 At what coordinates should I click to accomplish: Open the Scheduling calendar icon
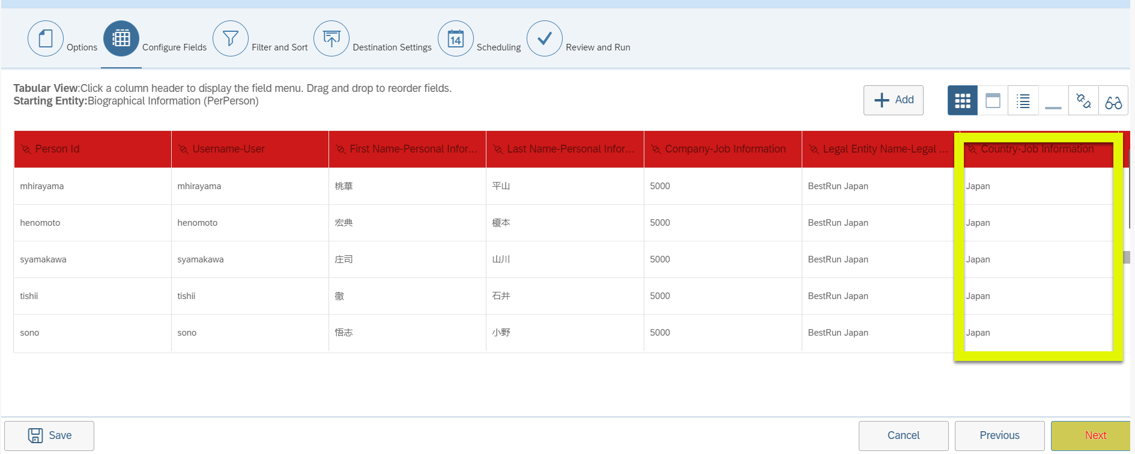(x=456, y=38)
